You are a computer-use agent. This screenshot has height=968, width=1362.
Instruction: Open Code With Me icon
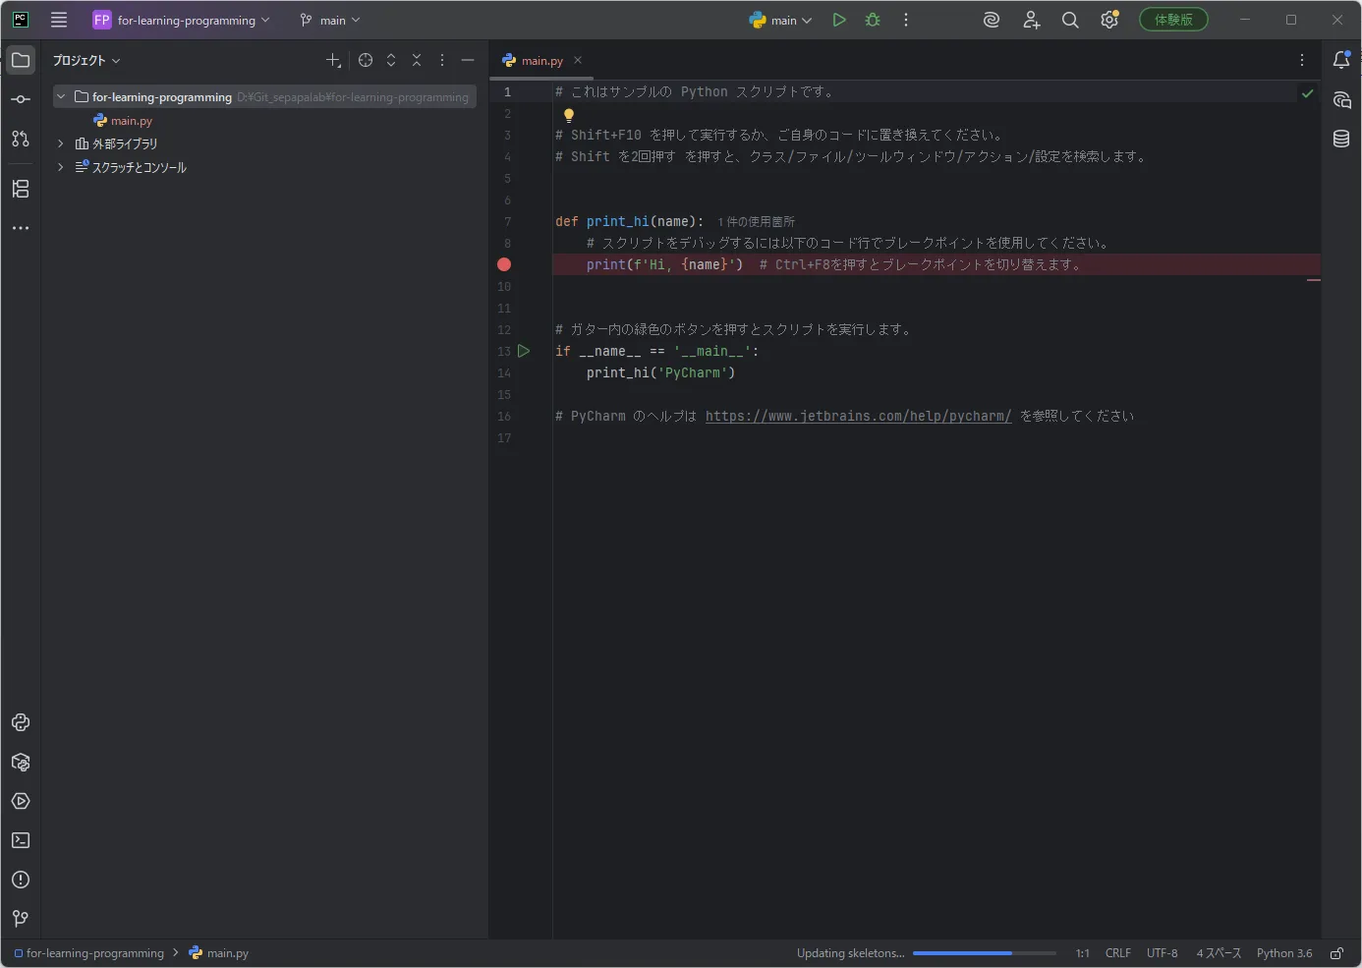(x=1031, y=20)
